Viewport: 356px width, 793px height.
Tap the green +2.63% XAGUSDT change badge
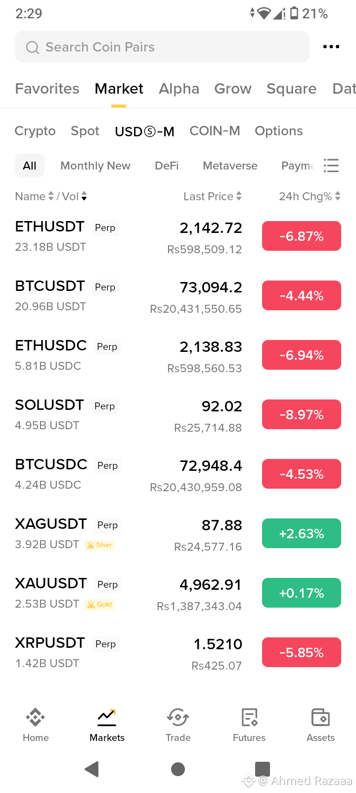302,533
